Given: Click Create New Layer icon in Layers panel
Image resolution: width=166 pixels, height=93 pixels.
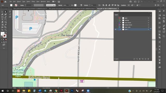Looking at the screenshot, I should [146, 59].
